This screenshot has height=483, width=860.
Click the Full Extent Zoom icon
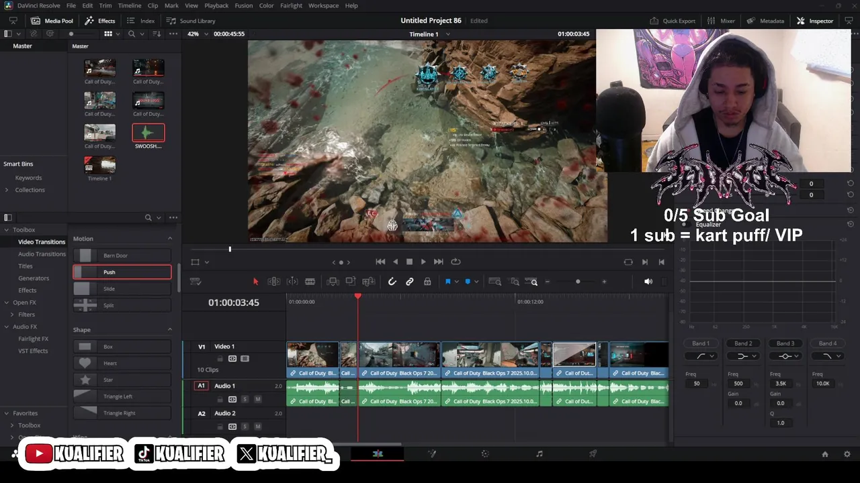click(494, 282)
